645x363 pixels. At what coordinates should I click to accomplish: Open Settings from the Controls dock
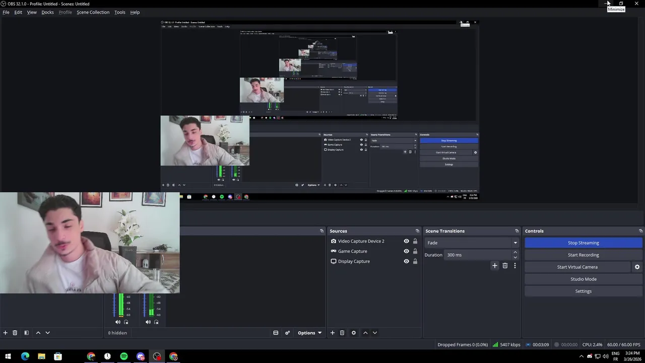[x=584, y=291]
